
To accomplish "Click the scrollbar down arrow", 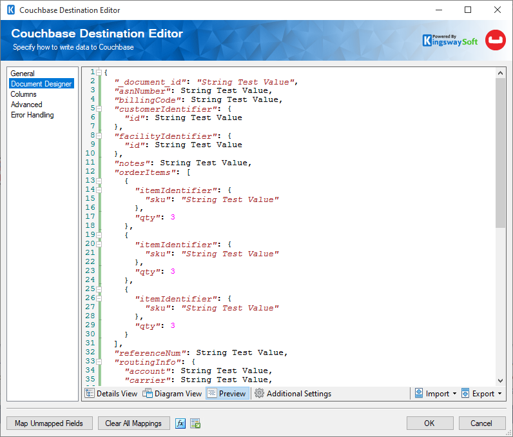I will 500,381.
